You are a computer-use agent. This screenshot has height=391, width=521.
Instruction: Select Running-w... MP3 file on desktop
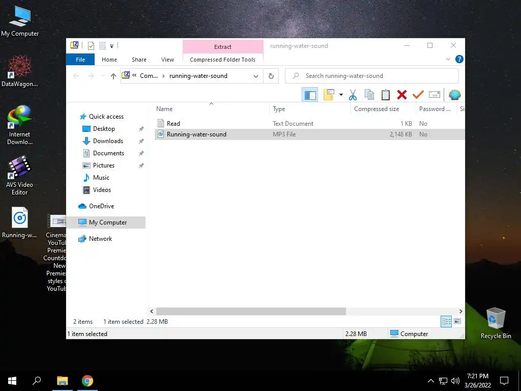20,223
